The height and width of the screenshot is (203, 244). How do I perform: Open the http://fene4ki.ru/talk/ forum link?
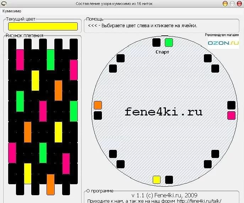(x=199, y=201)
